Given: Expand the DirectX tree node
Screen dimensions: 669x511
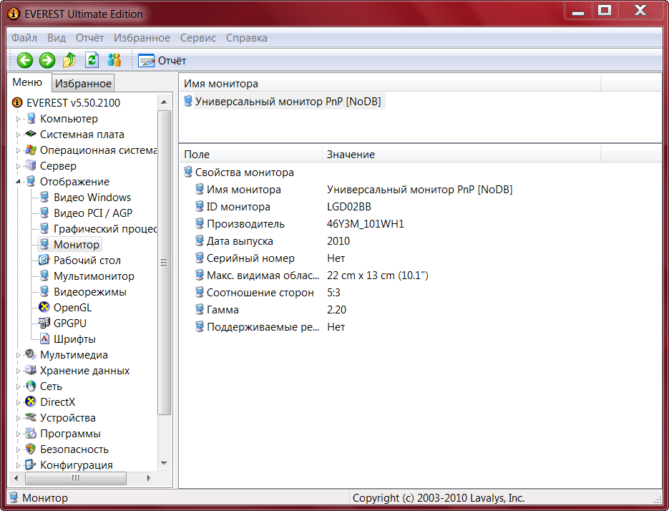Looking at the screenshot, I should point(19,402).
